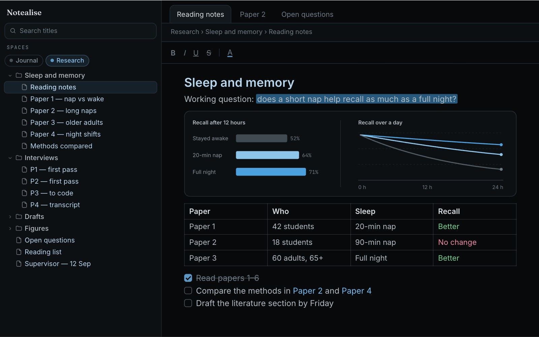The height and width of the screenshot is (337, 539).
Task: Check Draft the literature section checkbox
Action: click(188, 303)
